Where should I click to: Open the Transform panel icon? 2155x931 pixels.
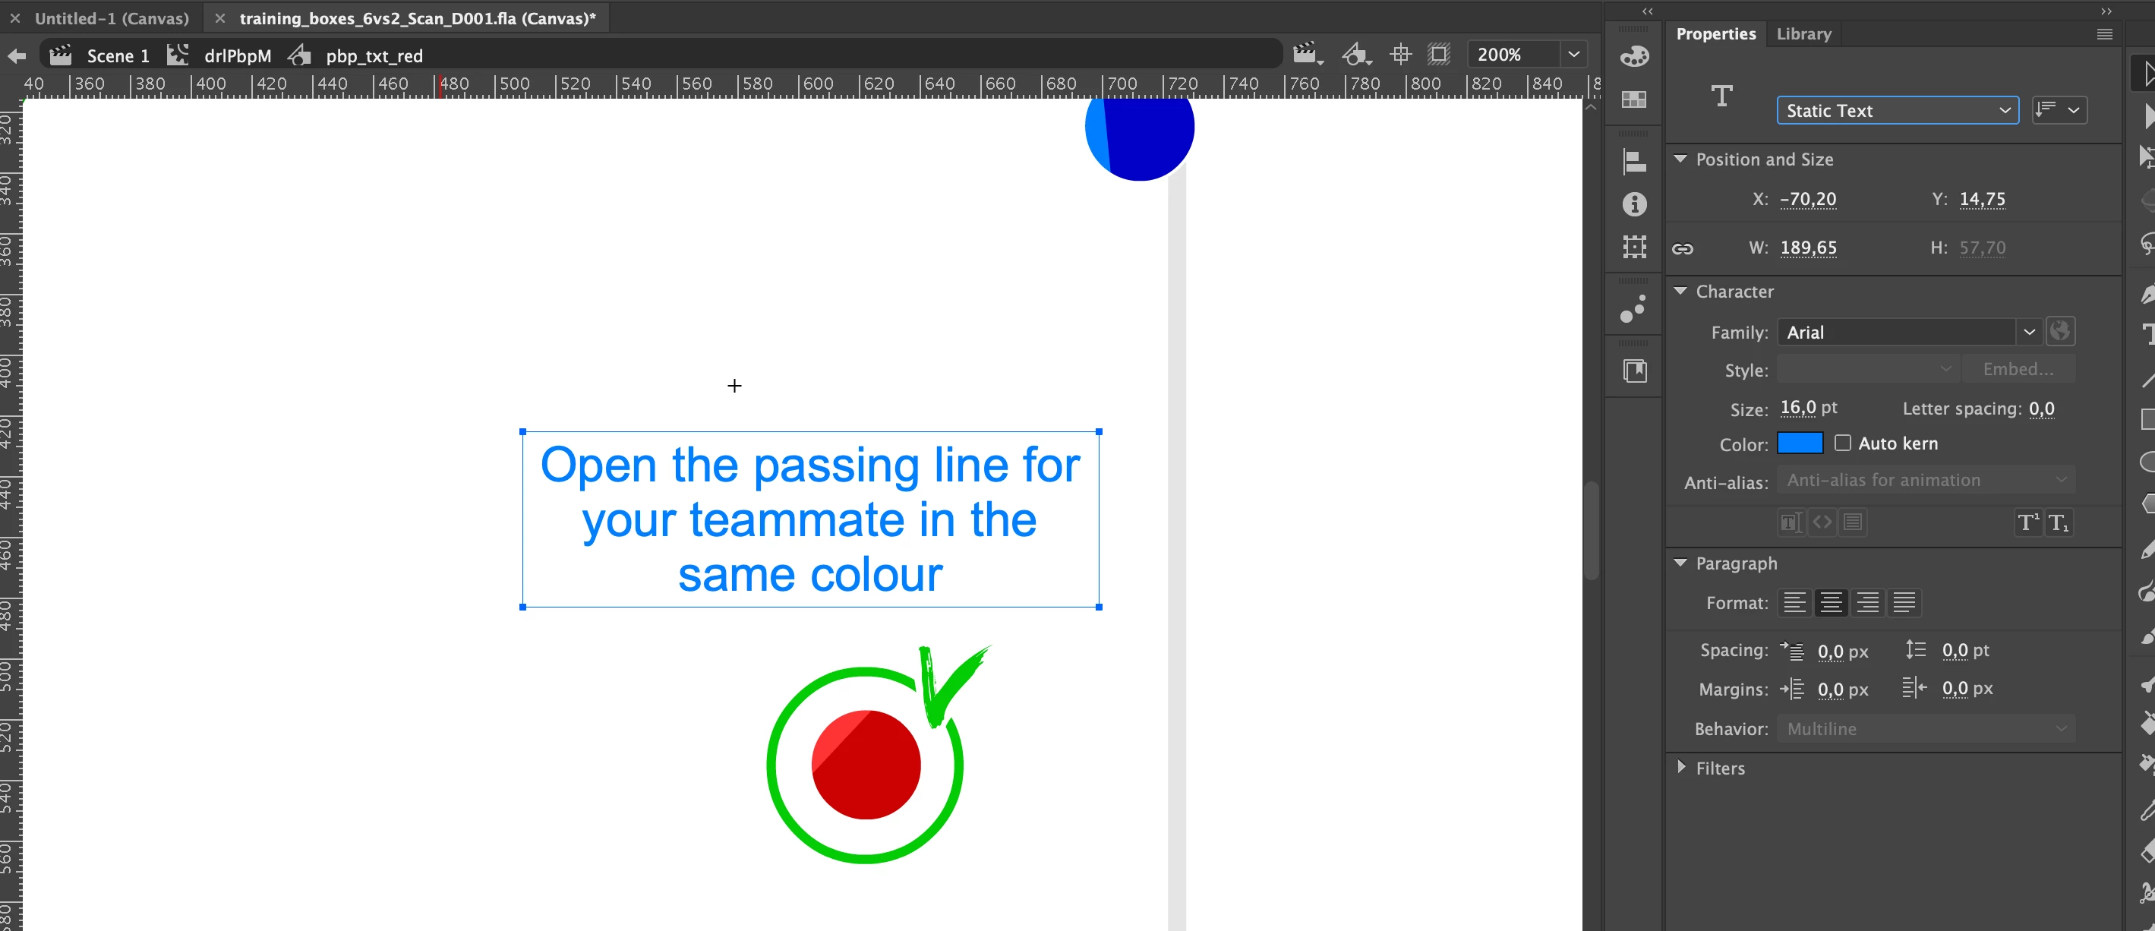(x=1634, y=247)
